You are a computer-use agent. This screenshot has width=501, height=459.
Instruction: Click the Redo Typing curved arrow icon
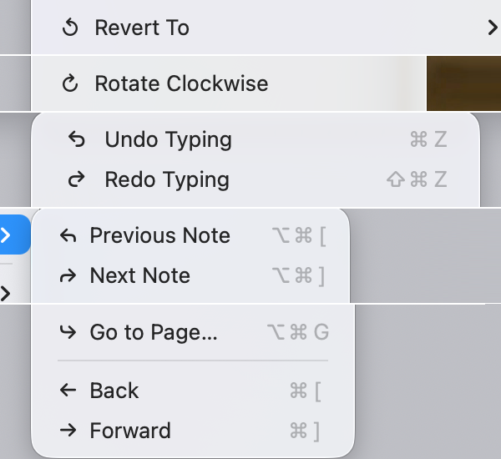[77, 179]
